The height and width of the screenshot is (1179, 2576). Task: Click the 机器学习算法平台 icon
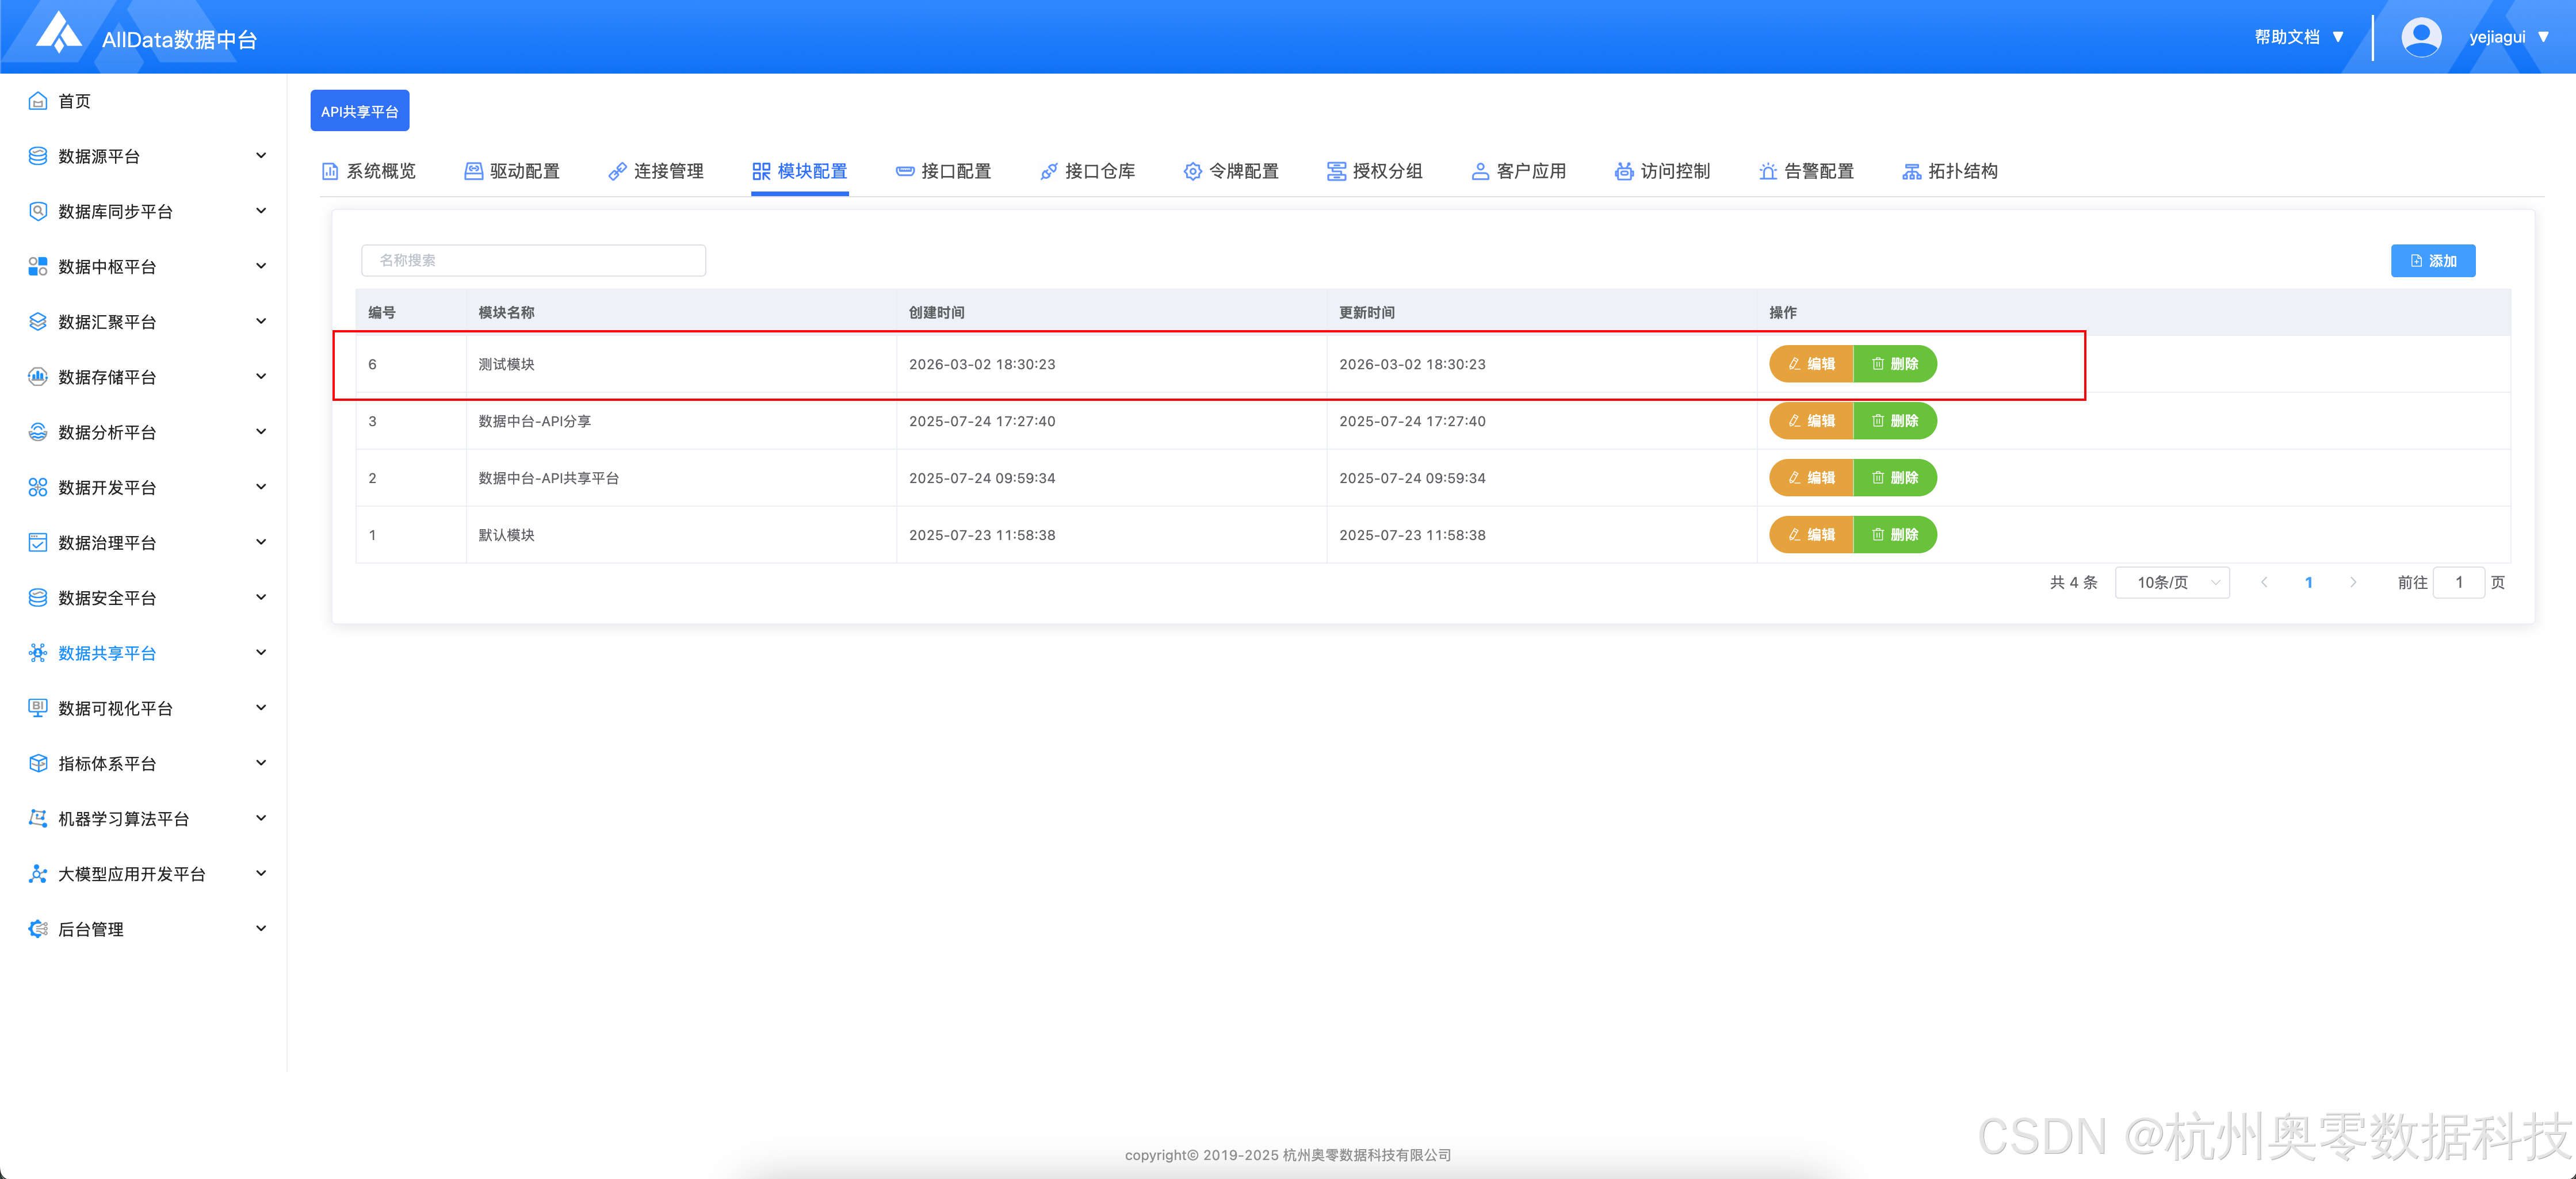point(38,818)
